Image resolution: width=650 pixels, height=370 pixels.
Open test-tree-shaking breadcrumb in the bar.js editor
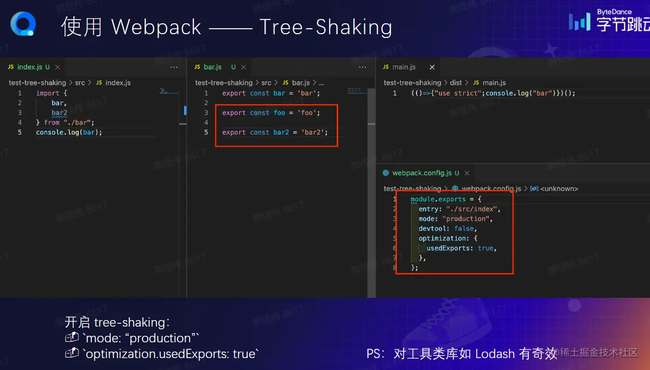click(x=224, y=83)
